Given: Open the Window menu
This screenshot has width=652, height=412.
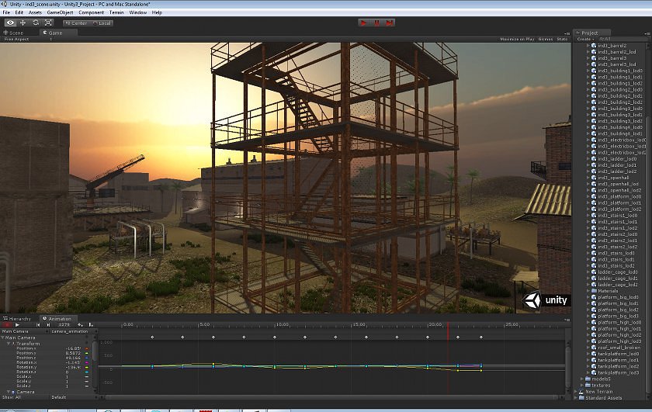Looking at the screenshot, I should pyautogui.click(x=137, y=12).
